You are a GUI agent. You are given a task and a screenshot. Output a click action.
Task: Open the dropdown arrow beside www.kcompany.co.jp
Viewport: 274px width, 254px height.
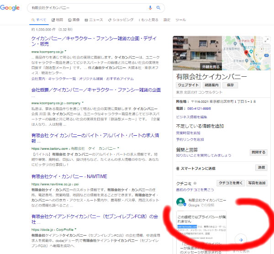point(66,52)
